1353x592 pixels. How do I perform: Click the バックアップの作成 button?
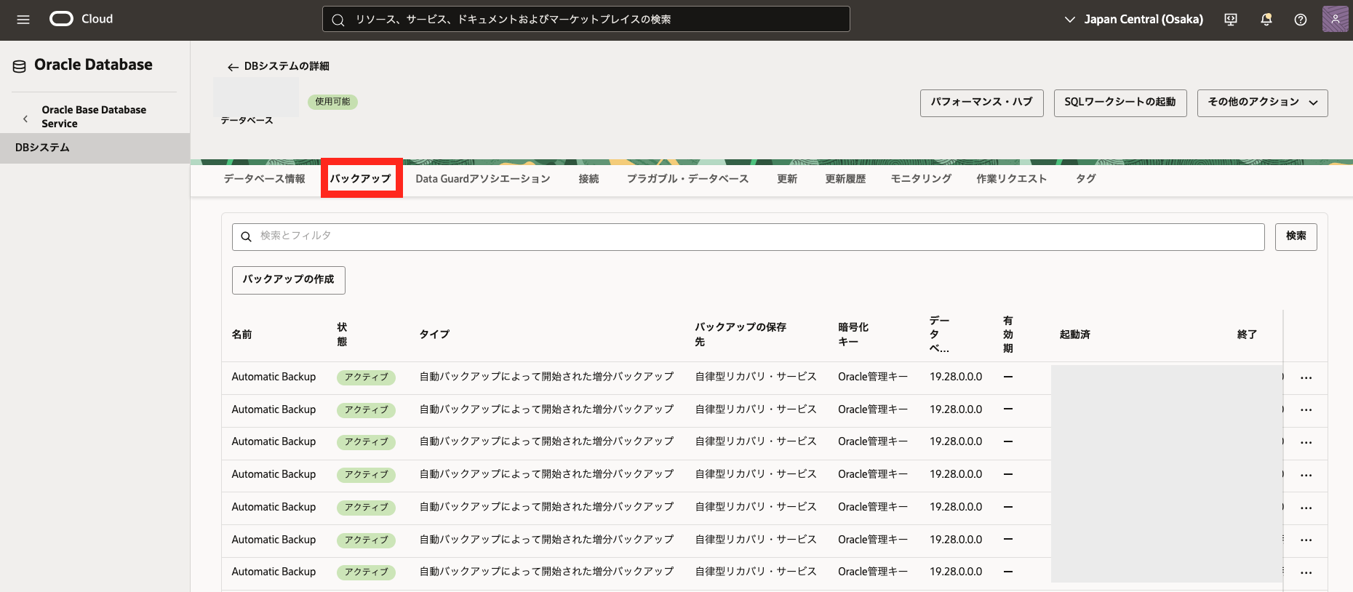[x=288, y=280]
